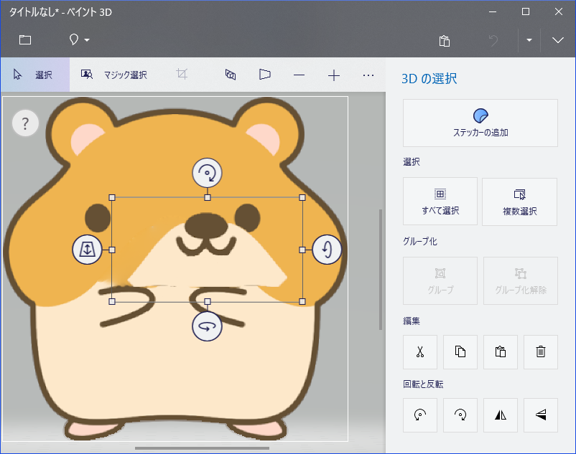576x454 pixels.
Task: Click the scissors cut icon
Action: tap(420, 352)
